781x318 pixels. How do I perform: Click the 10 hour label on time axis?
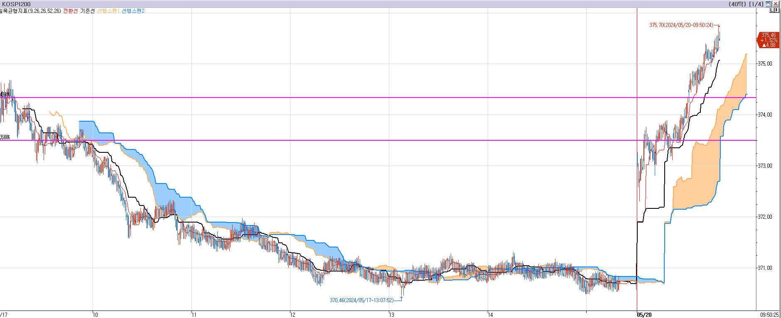pyautogui.click(x=96, y=315)
